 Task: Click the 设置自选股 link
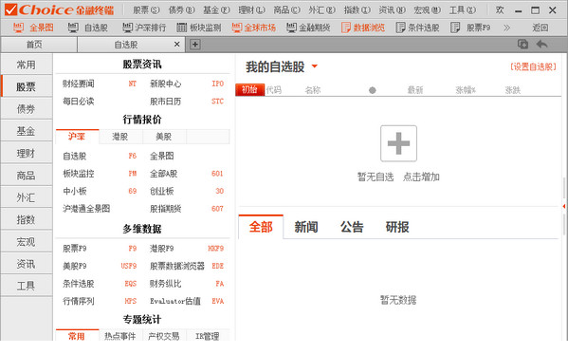(x=533, y=66)
